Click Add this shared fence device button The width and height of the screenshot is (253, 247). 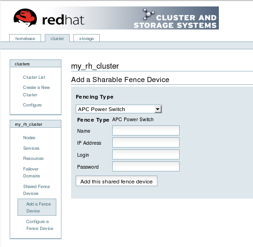click(x=116, y=181)
